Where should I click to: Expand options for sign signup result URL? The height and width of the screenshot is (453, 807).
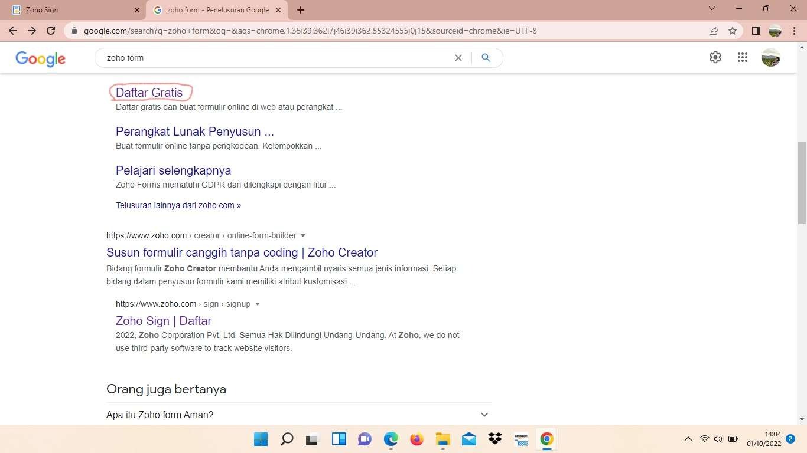pyautogui.click(x=258, y=304)
